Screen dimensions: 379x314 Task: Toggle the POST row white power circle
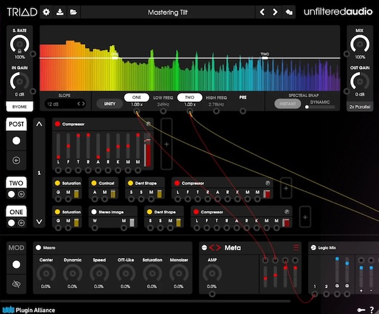(16, 141)
